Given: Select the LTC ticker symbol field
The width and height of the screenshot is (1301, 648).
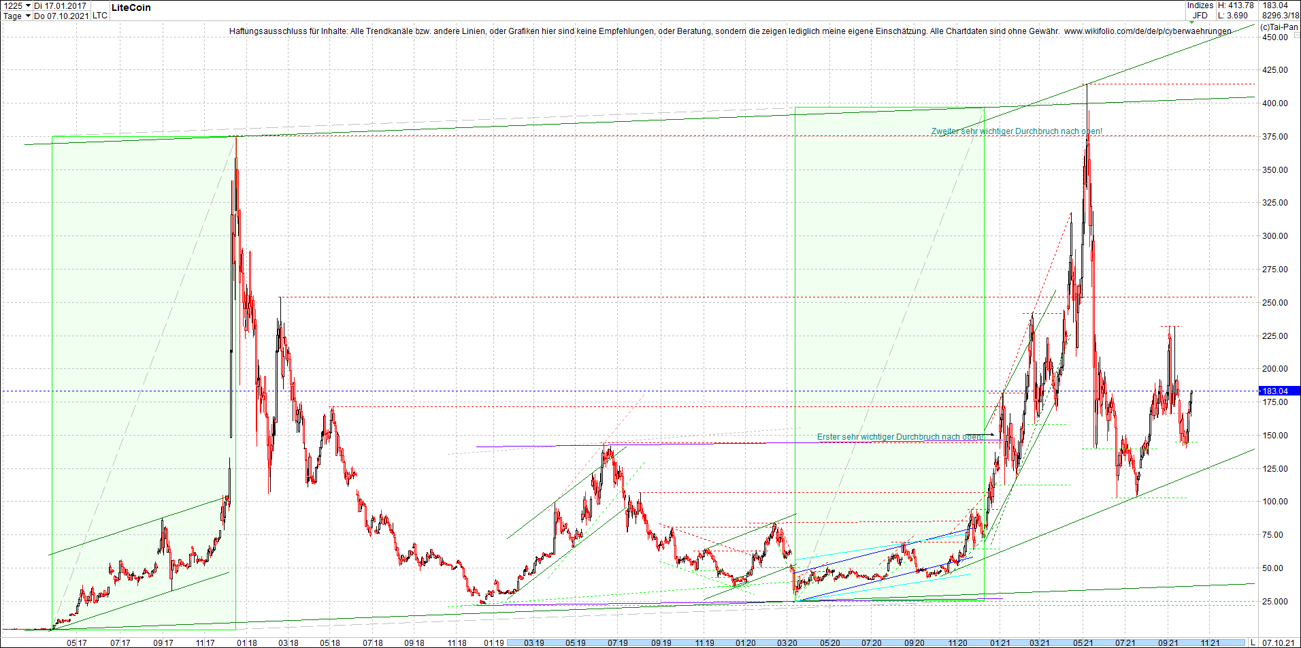Looking at the screenshot, I should pyautogui.click(x=100, y=16).
